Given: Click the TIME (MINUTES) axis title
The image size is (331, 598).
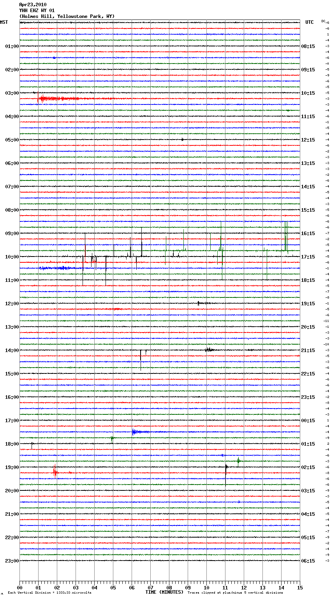Looking at the screenshot, I should click(164, 592).
